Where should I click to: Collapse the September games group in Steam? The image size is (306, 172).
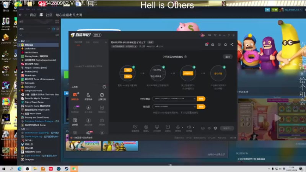20,129
